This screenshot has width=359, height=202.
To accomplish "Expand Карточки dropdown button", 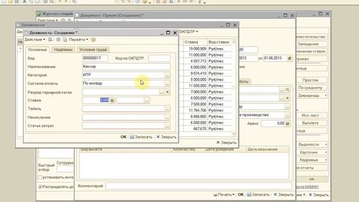I will pos(325,152).
